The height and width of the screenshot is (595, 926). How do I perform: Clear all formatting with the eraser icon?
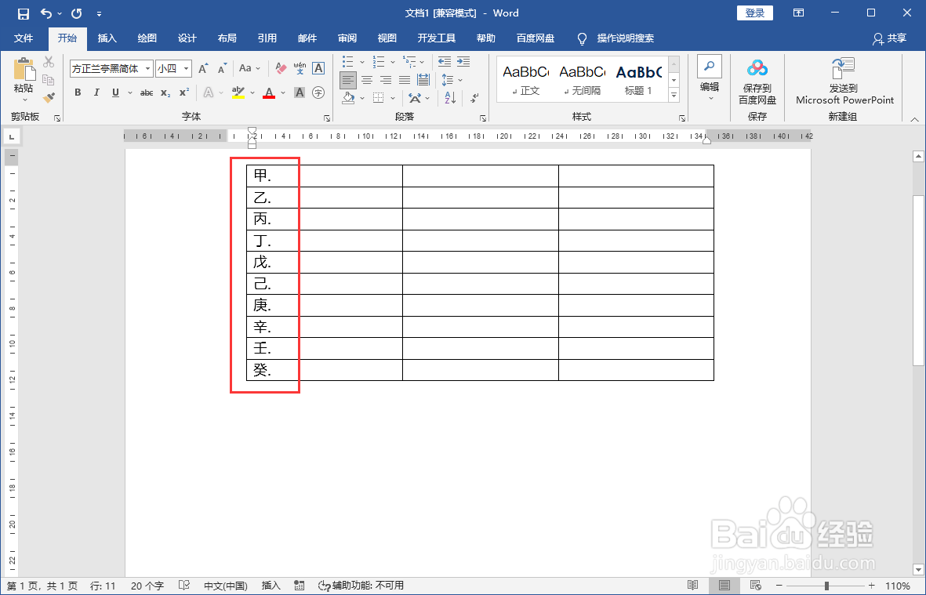(280, 69)
